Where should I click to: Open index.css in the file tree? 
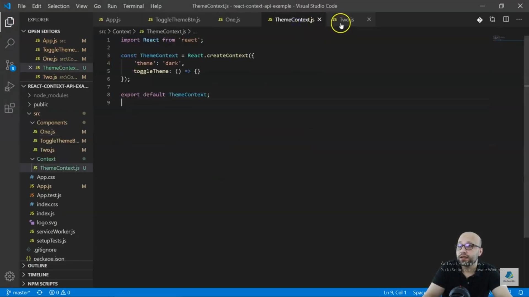click(x=47, y=204)
